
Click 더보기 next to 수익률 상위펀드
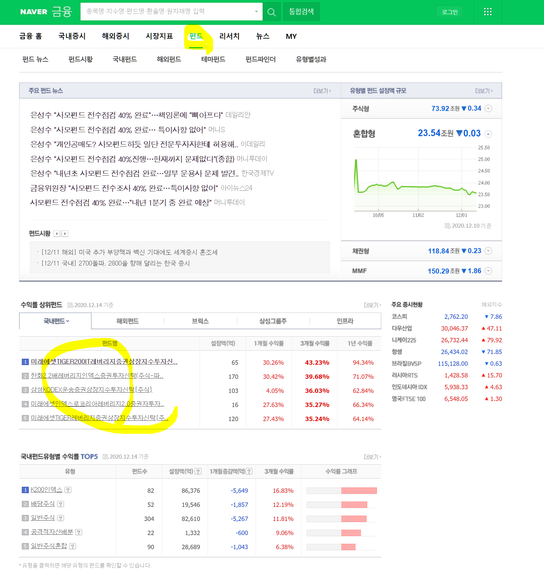click(x=373, y=305)
